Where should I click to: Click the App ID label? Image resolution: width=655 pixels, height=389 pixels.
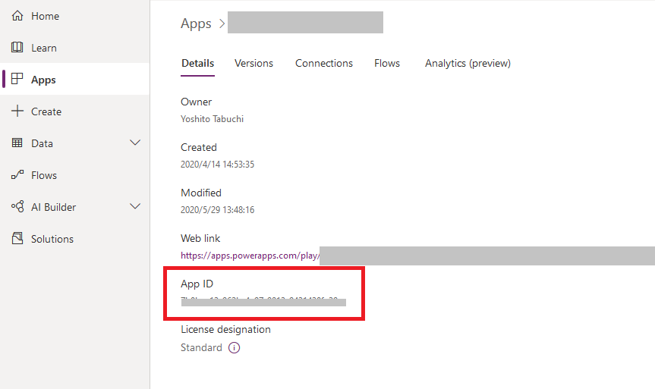coord(197,284)
